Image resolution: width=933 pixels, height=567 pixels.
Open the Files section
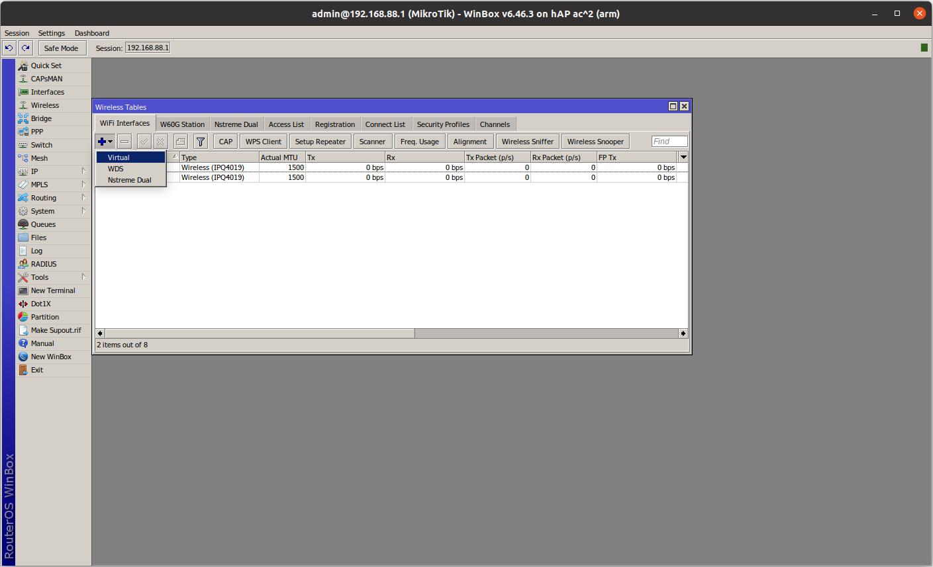(x=38, y=238)
